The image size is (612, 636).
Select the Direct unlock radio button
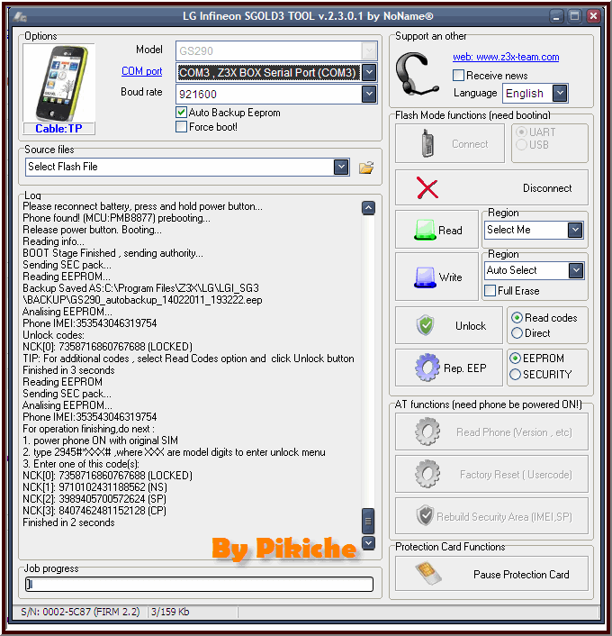(x=517, y=333)
